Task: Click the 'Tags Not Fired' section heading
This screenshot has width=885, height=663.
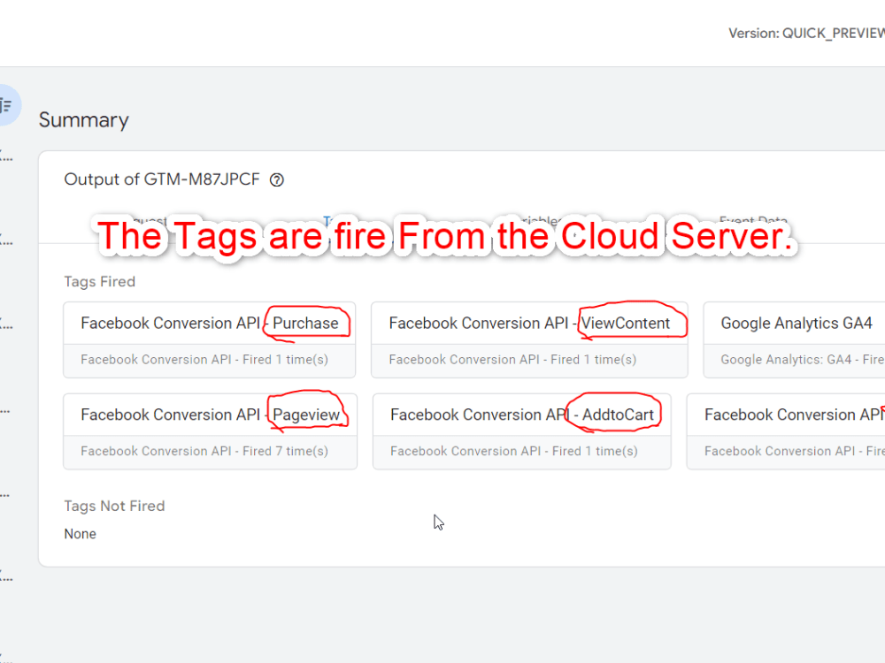Action: coord(114,506)
